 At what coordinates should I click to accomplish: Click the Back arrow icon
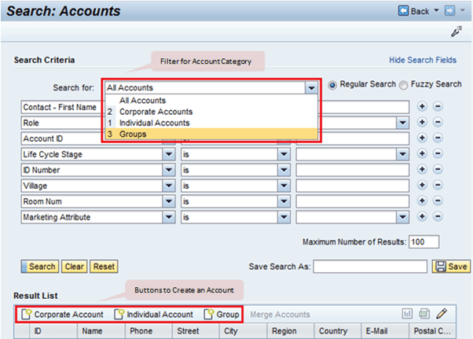click(x=404, y=11)
